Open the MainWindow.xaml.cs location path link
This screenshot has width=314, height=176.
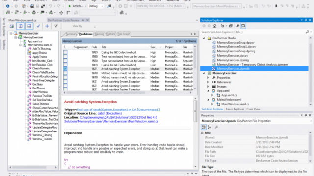click(x=111, y=119)
